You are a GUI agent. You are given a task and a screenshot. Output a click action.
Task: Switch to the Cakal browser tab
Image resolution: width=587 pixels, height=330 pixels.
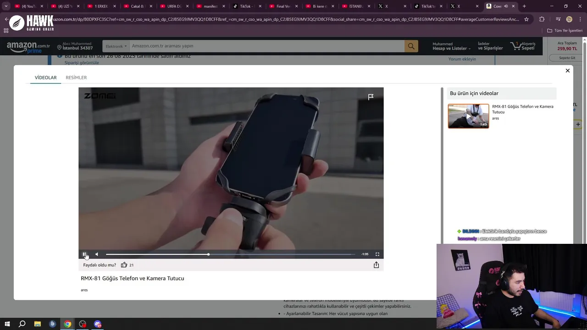point(138,6)
